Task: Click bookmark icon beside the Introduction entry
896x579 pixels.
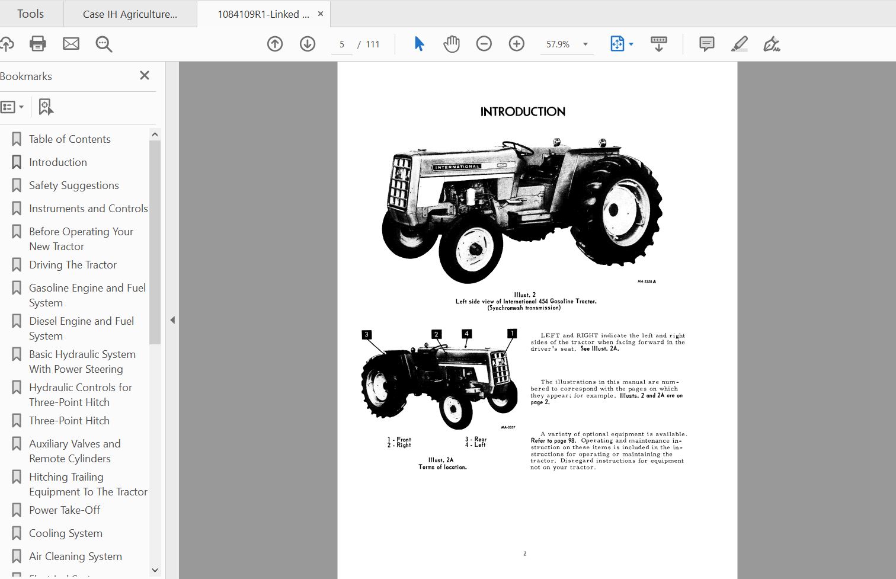Action: [x=17, y=162]
